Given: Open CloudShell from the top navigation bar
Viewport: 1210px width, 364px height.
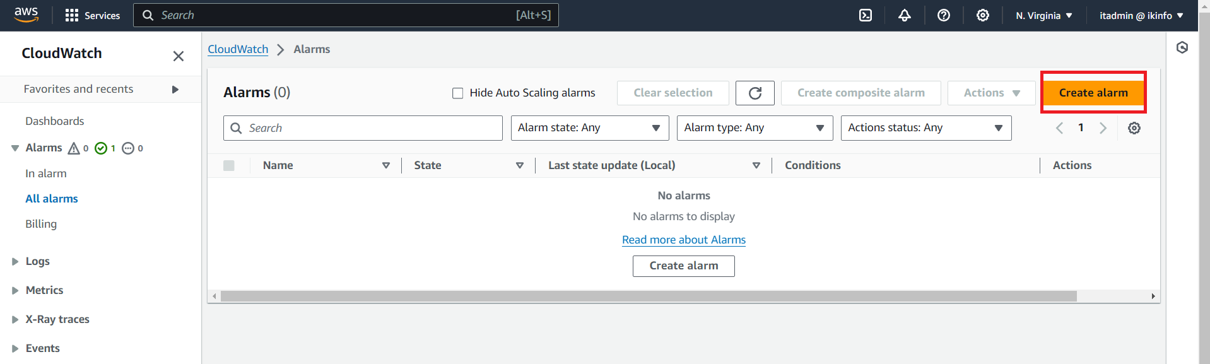Looking at the screenshot, I should coord(865,15).
